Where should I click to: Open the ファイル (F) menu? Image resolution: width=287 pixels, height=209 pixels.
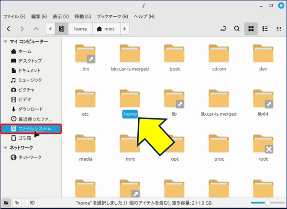(x=14, y=16)
